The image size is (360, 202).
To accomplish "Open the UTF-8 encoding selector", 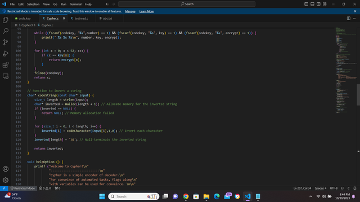I will click(x=334, y=189).
